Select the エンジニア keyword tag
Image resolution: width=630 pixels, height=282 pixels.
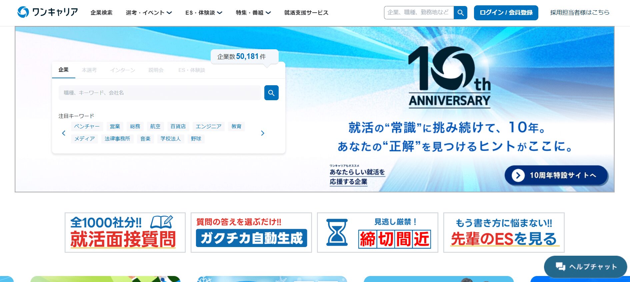[209, 127]
